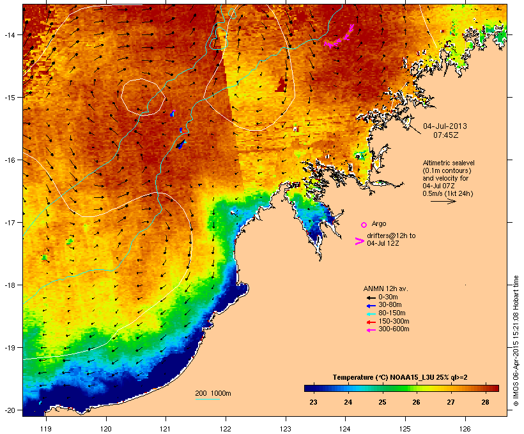The image size is (524, 434).
Task: Click the latitude axis label -15
Action: 9,98
